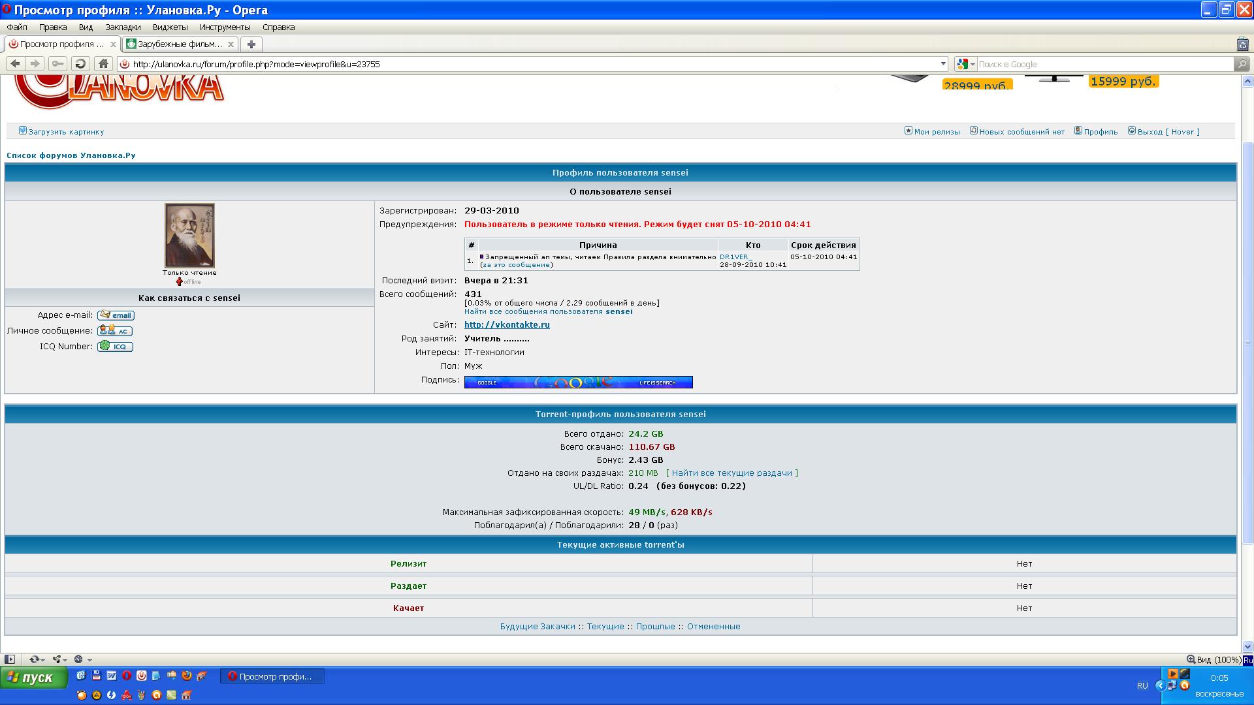Open the Google search engine dropdown
This screenshot has height=705, width=1254.
click(971, 64)
